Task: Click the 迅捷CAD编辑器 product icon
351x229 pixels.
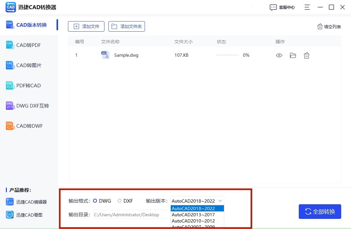Action: [x=9, y=202]
